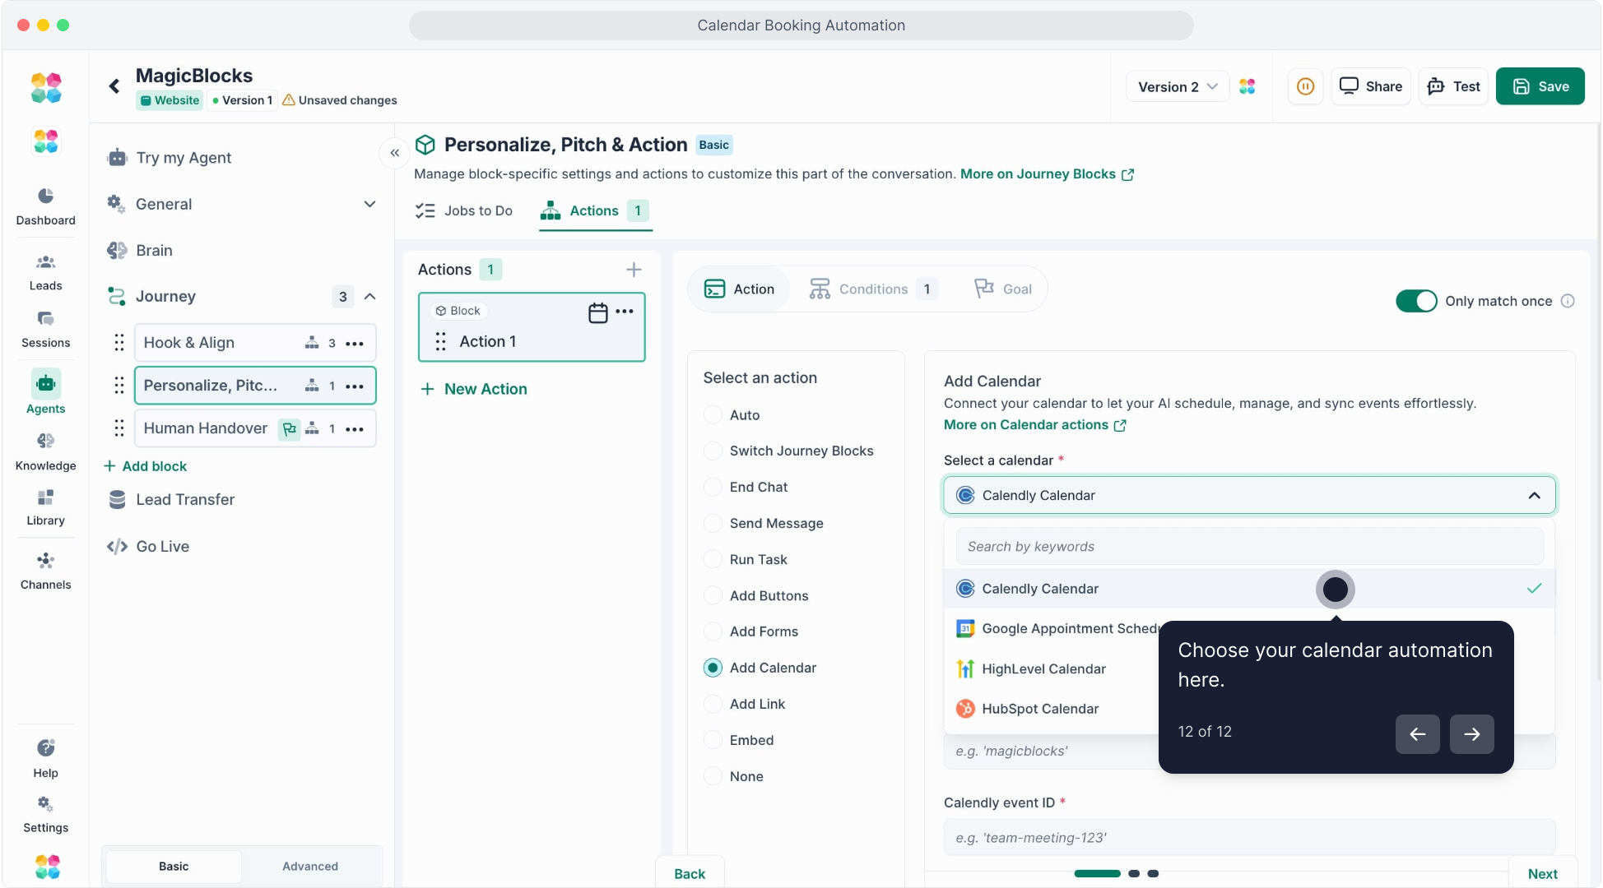1603x888 pixels.
Task: Click the Save button
Action: (1540, 86)
